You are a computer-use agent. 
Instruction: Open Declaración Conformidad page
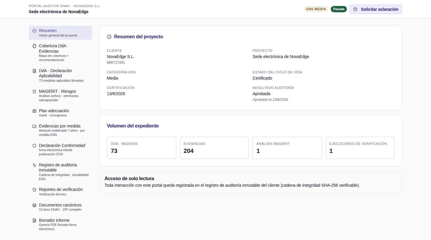(x=60, y=150)
